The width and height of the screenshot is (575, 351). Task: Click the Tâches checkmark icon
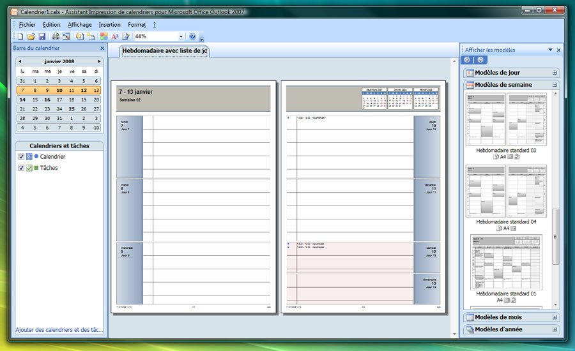[29, 168]
